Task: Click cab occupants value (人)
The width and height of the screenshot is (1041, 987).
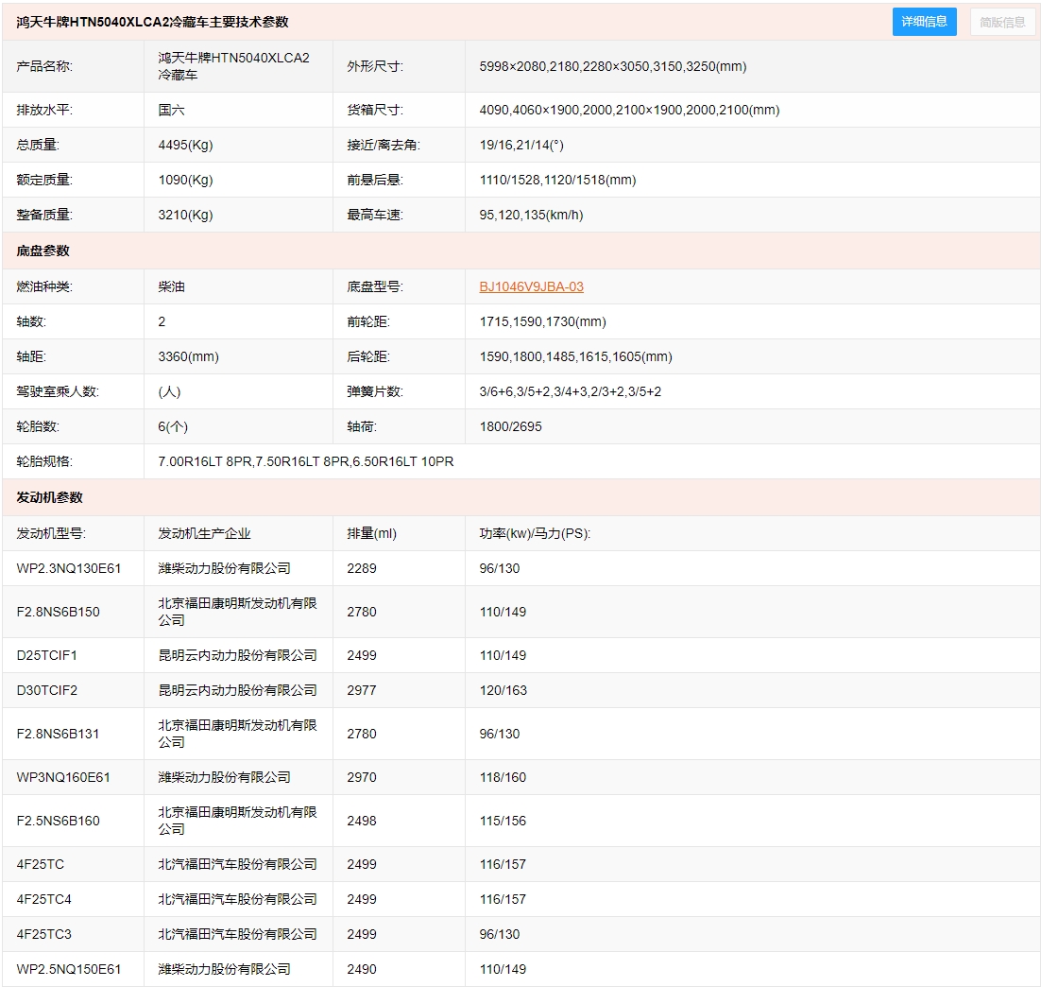Action: pyautogui.click(x=169, y=391)
